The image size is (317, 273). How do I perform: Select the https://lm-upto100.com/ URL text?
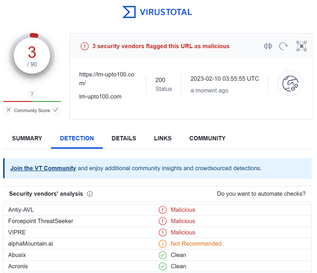tap(107, 79)
